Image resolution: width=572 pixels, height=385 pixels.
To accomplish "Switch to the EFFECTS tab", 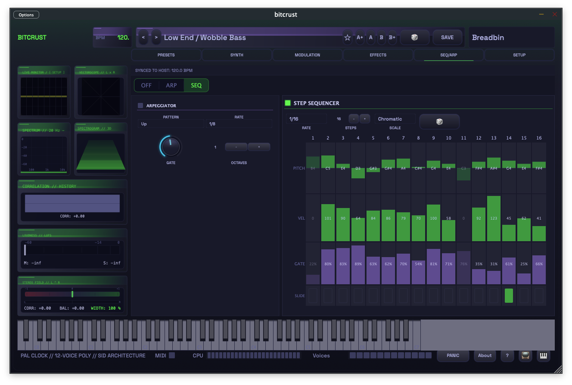I will pyautogui.click(x=378, y=55).
